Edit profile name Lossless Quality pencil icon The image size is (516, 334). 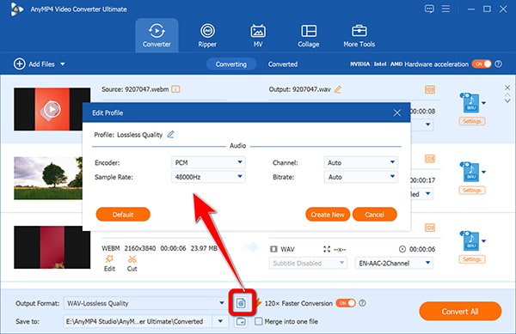(x=170, y=134)
